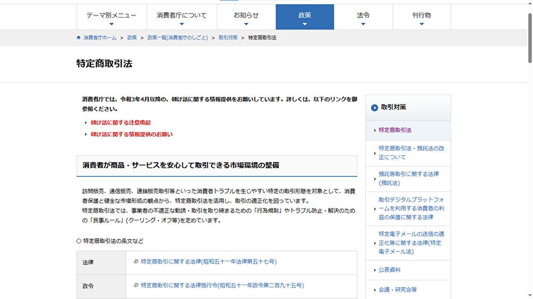
Task: Open the テーマ別メニュー navigation menu
Action: pyautogui.click(x=111, y=17)
